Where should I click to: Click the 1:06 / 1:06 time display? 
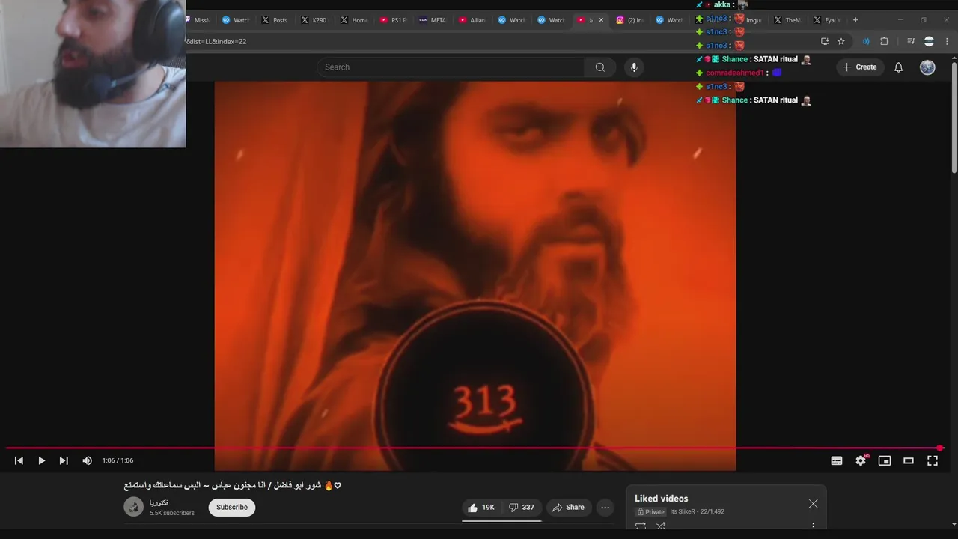click(x=118, y=461)
